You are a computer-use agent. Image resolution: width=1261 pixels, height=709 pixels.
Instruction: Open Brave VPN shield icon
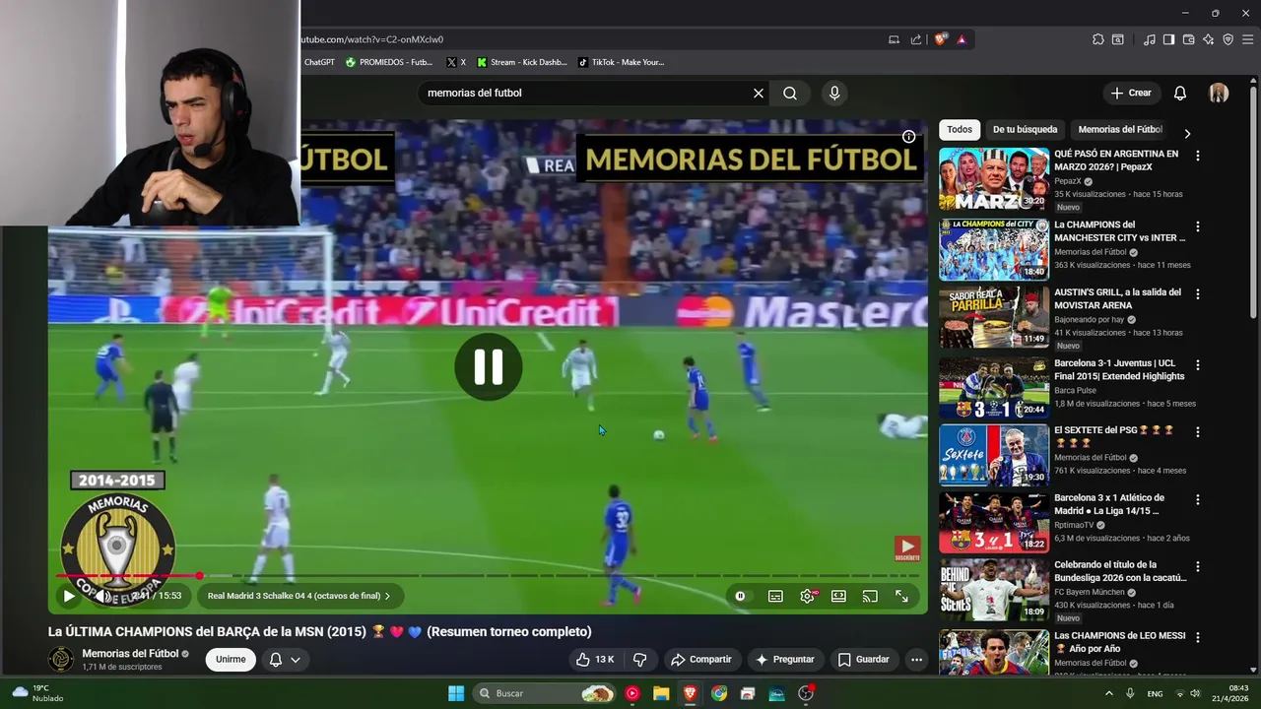1228,39
